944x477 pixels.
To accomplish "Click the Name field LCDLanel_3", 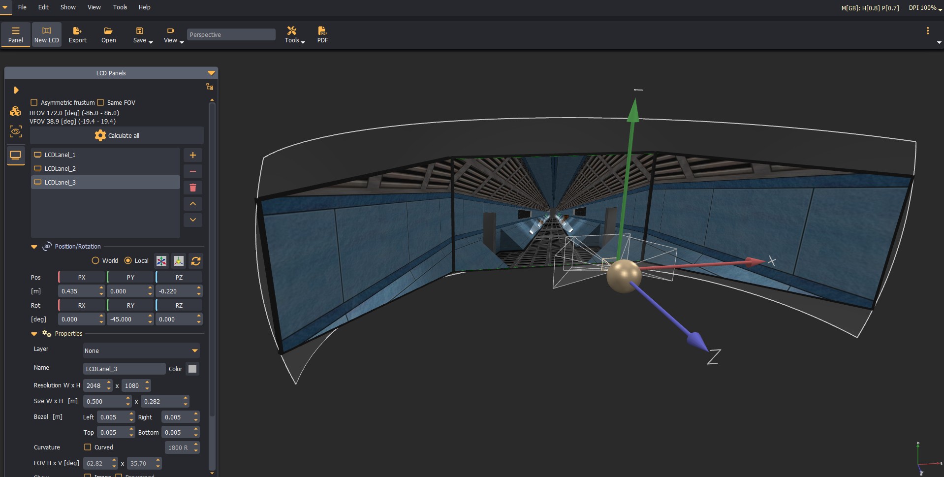I will 124,369.
